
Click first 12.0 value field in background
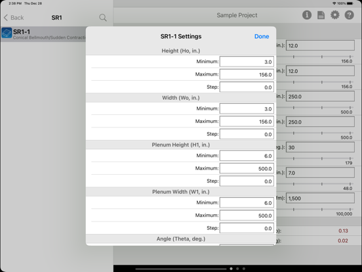coord(320,45)
